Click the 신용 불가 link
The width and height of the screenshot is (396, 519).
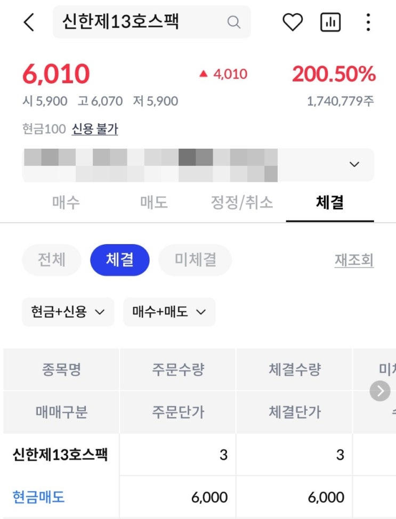click(x=95, y=129)
